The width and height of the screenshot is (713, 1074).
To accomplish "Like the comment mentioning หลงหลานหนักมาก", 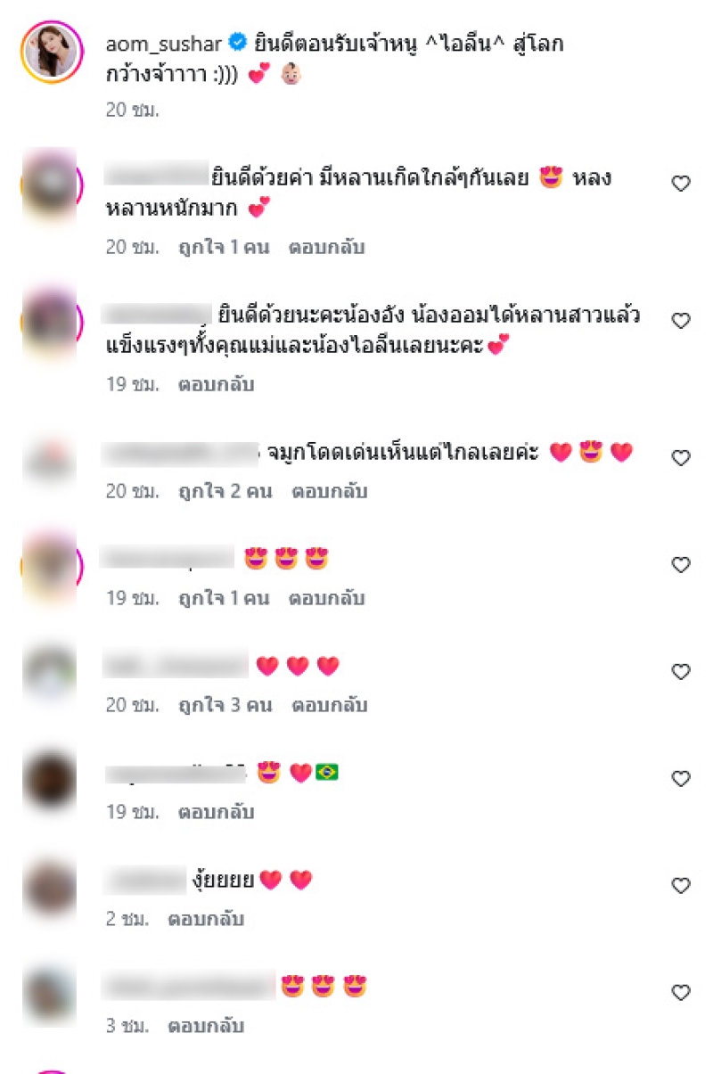I will pyautogui.click(x=681, y=184).
